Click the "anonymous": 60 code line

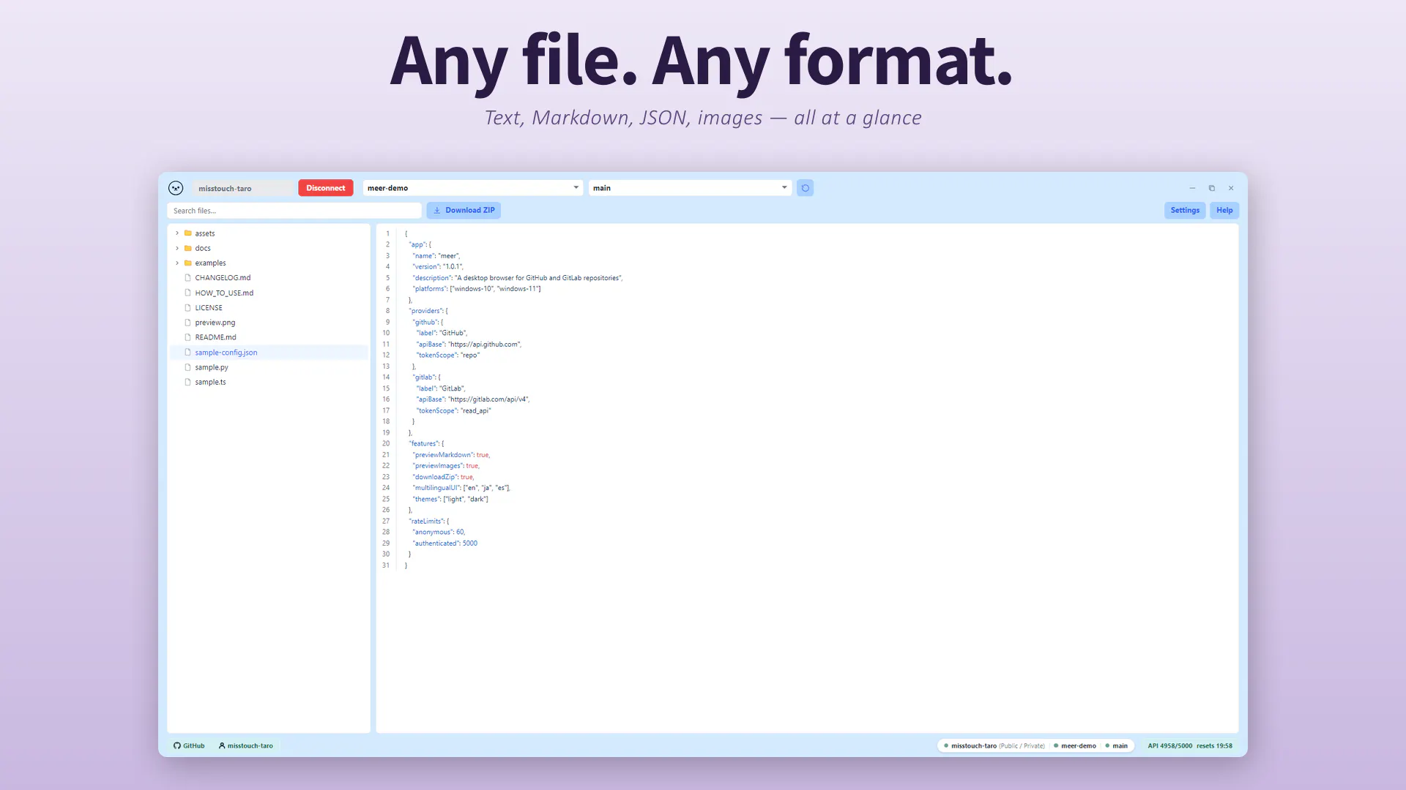click(439, 533)
